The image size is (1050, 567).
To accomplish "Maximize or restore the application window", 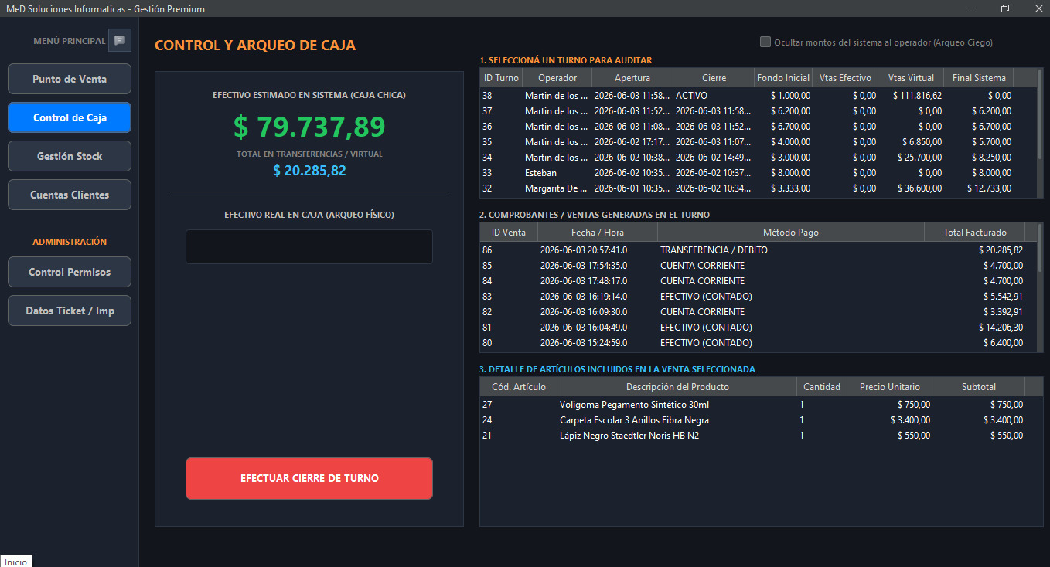I will (x=1005, y=8).
